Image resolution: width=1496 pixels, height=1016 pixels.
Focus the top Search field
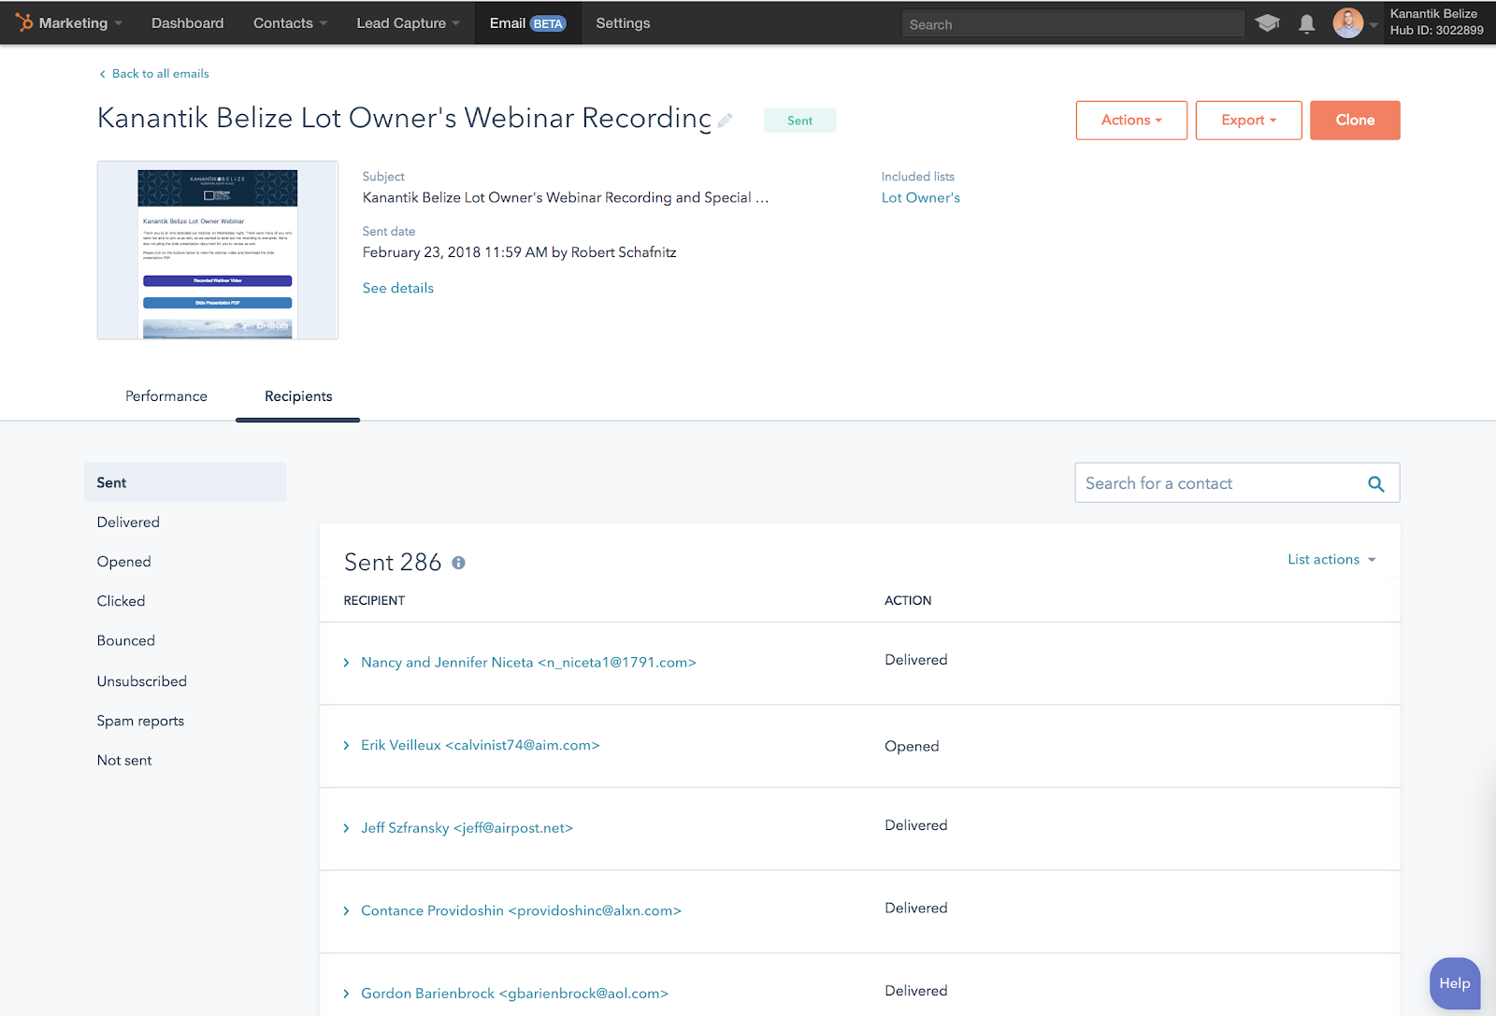point(1072,24)
